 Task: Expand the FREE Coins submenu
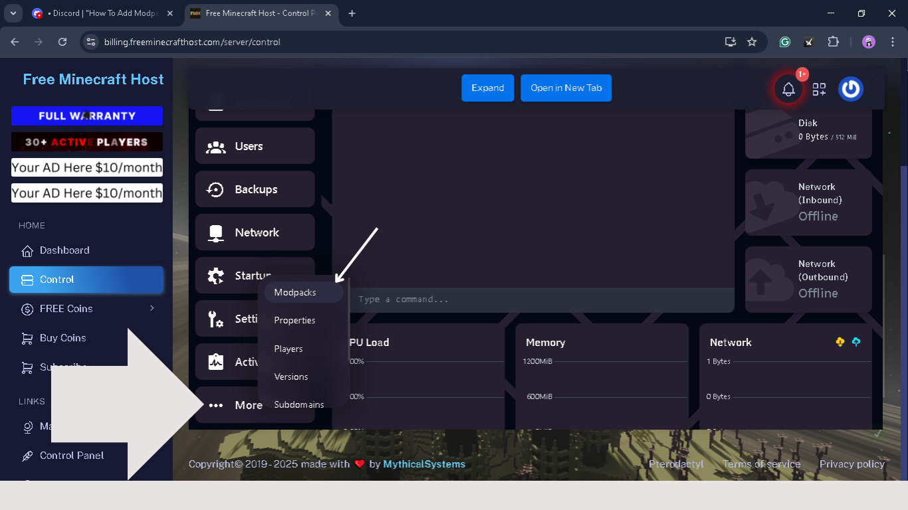[152, 308]
